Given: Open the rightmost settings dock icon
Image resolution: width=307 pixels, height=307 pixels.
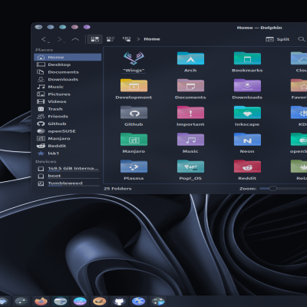Looking at the screenshot, I should (158, 301).
